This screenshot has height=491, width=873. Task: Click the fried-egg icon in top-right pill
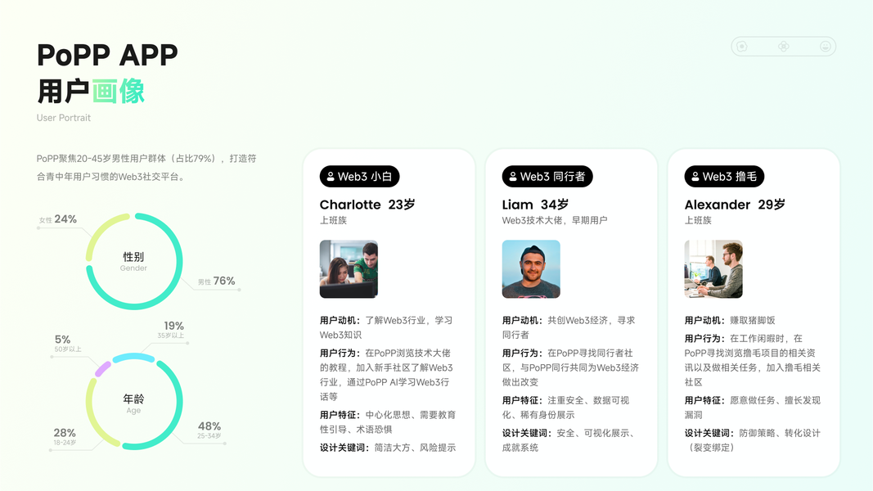(742, 47)
